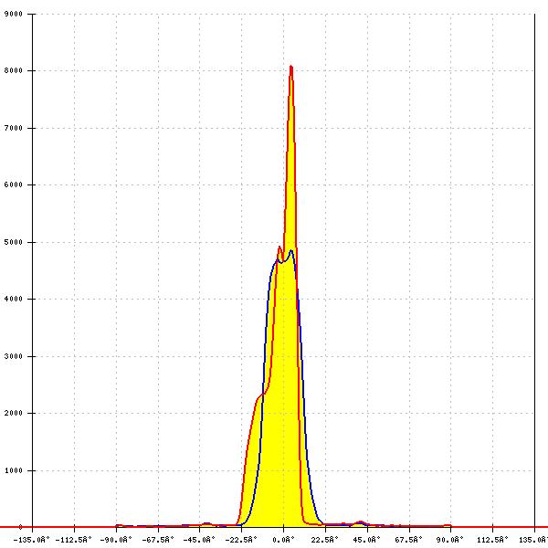The height and width of the screenshot is (548, 548).
Task: Click the 3000 y-axis label
Action: (14, 356)
